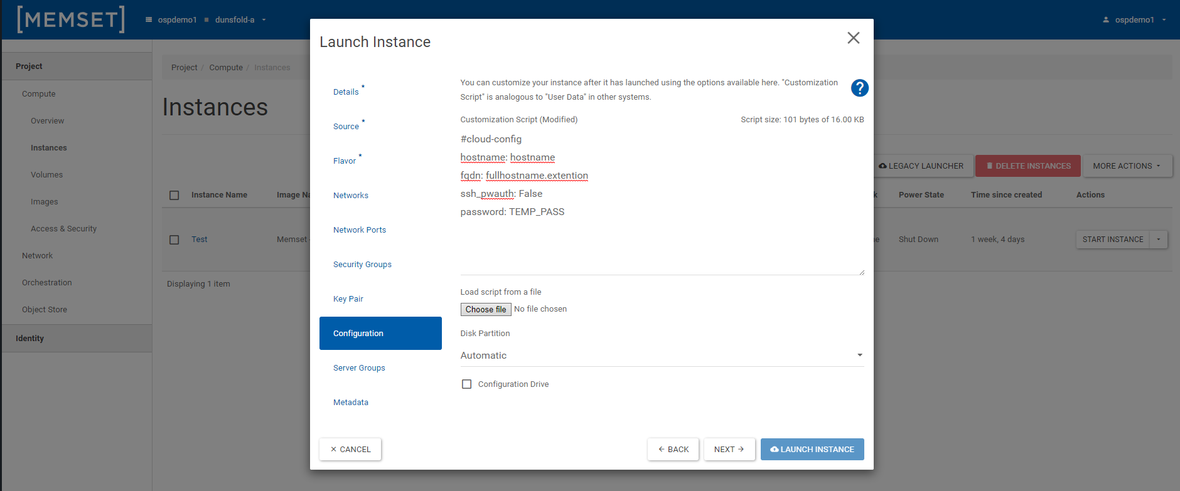Open the Server Groups step
1180x491 pixels.
[359, 367]
